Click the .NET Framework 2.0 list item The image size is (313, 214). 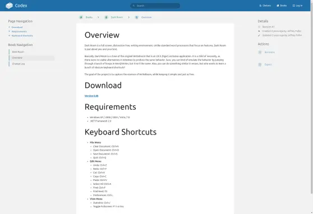click(100, 121)
